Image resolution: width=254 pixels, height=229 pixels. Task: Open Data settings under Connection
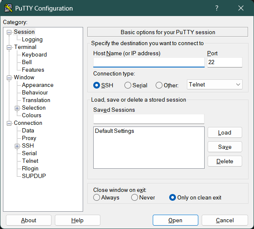point(28,131)
